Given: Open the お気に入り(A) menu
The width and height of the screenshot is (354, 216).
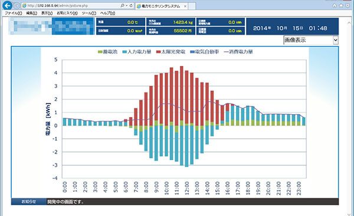Looking at the screenshot, I should (67, 13).
